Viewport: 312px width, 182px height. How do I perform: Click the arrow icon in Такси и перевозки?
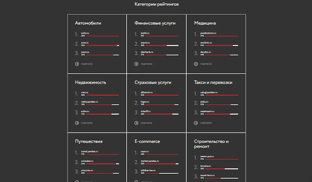pyautogui.click(x=196, y=123)
